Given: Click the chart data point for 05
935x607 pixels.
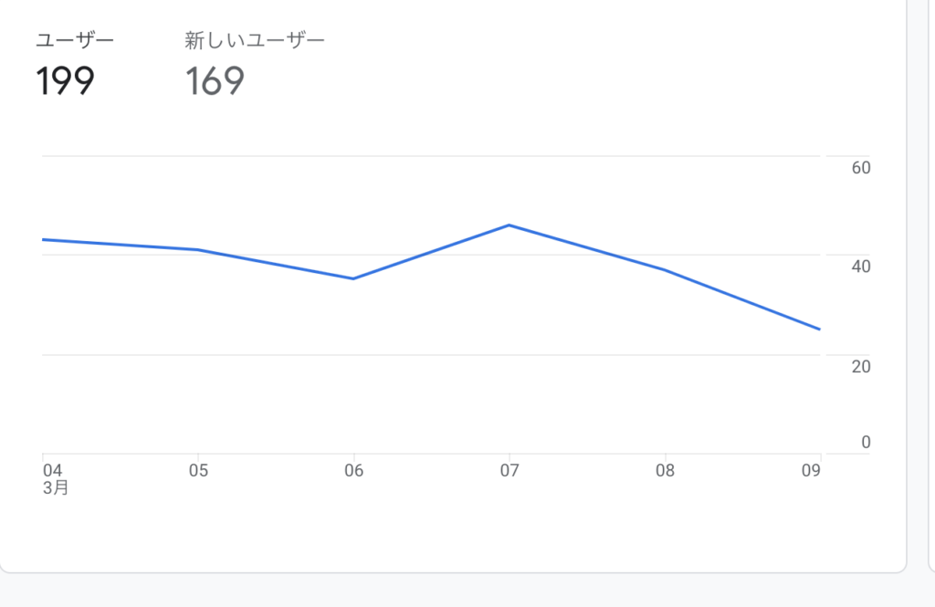Looking at the screenshot, I should [198, 250].
